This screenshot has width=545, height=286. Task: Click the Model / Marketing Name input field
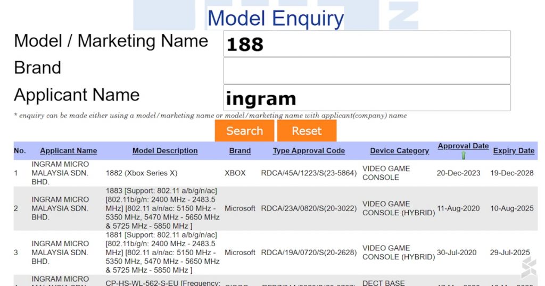(x=367, y=44)
